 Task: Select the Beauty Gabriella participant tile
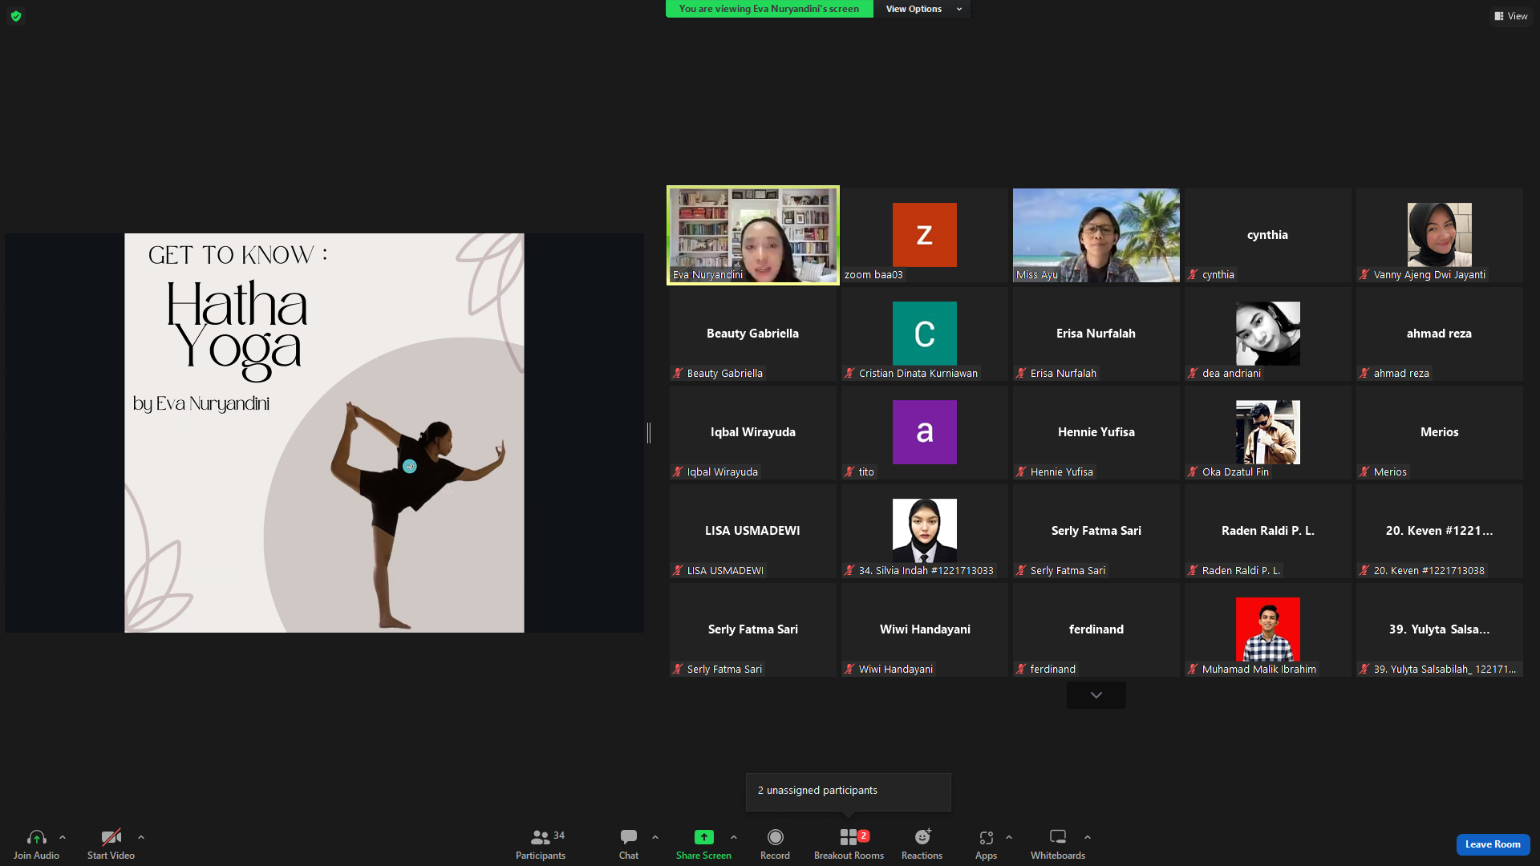(753, 334)
